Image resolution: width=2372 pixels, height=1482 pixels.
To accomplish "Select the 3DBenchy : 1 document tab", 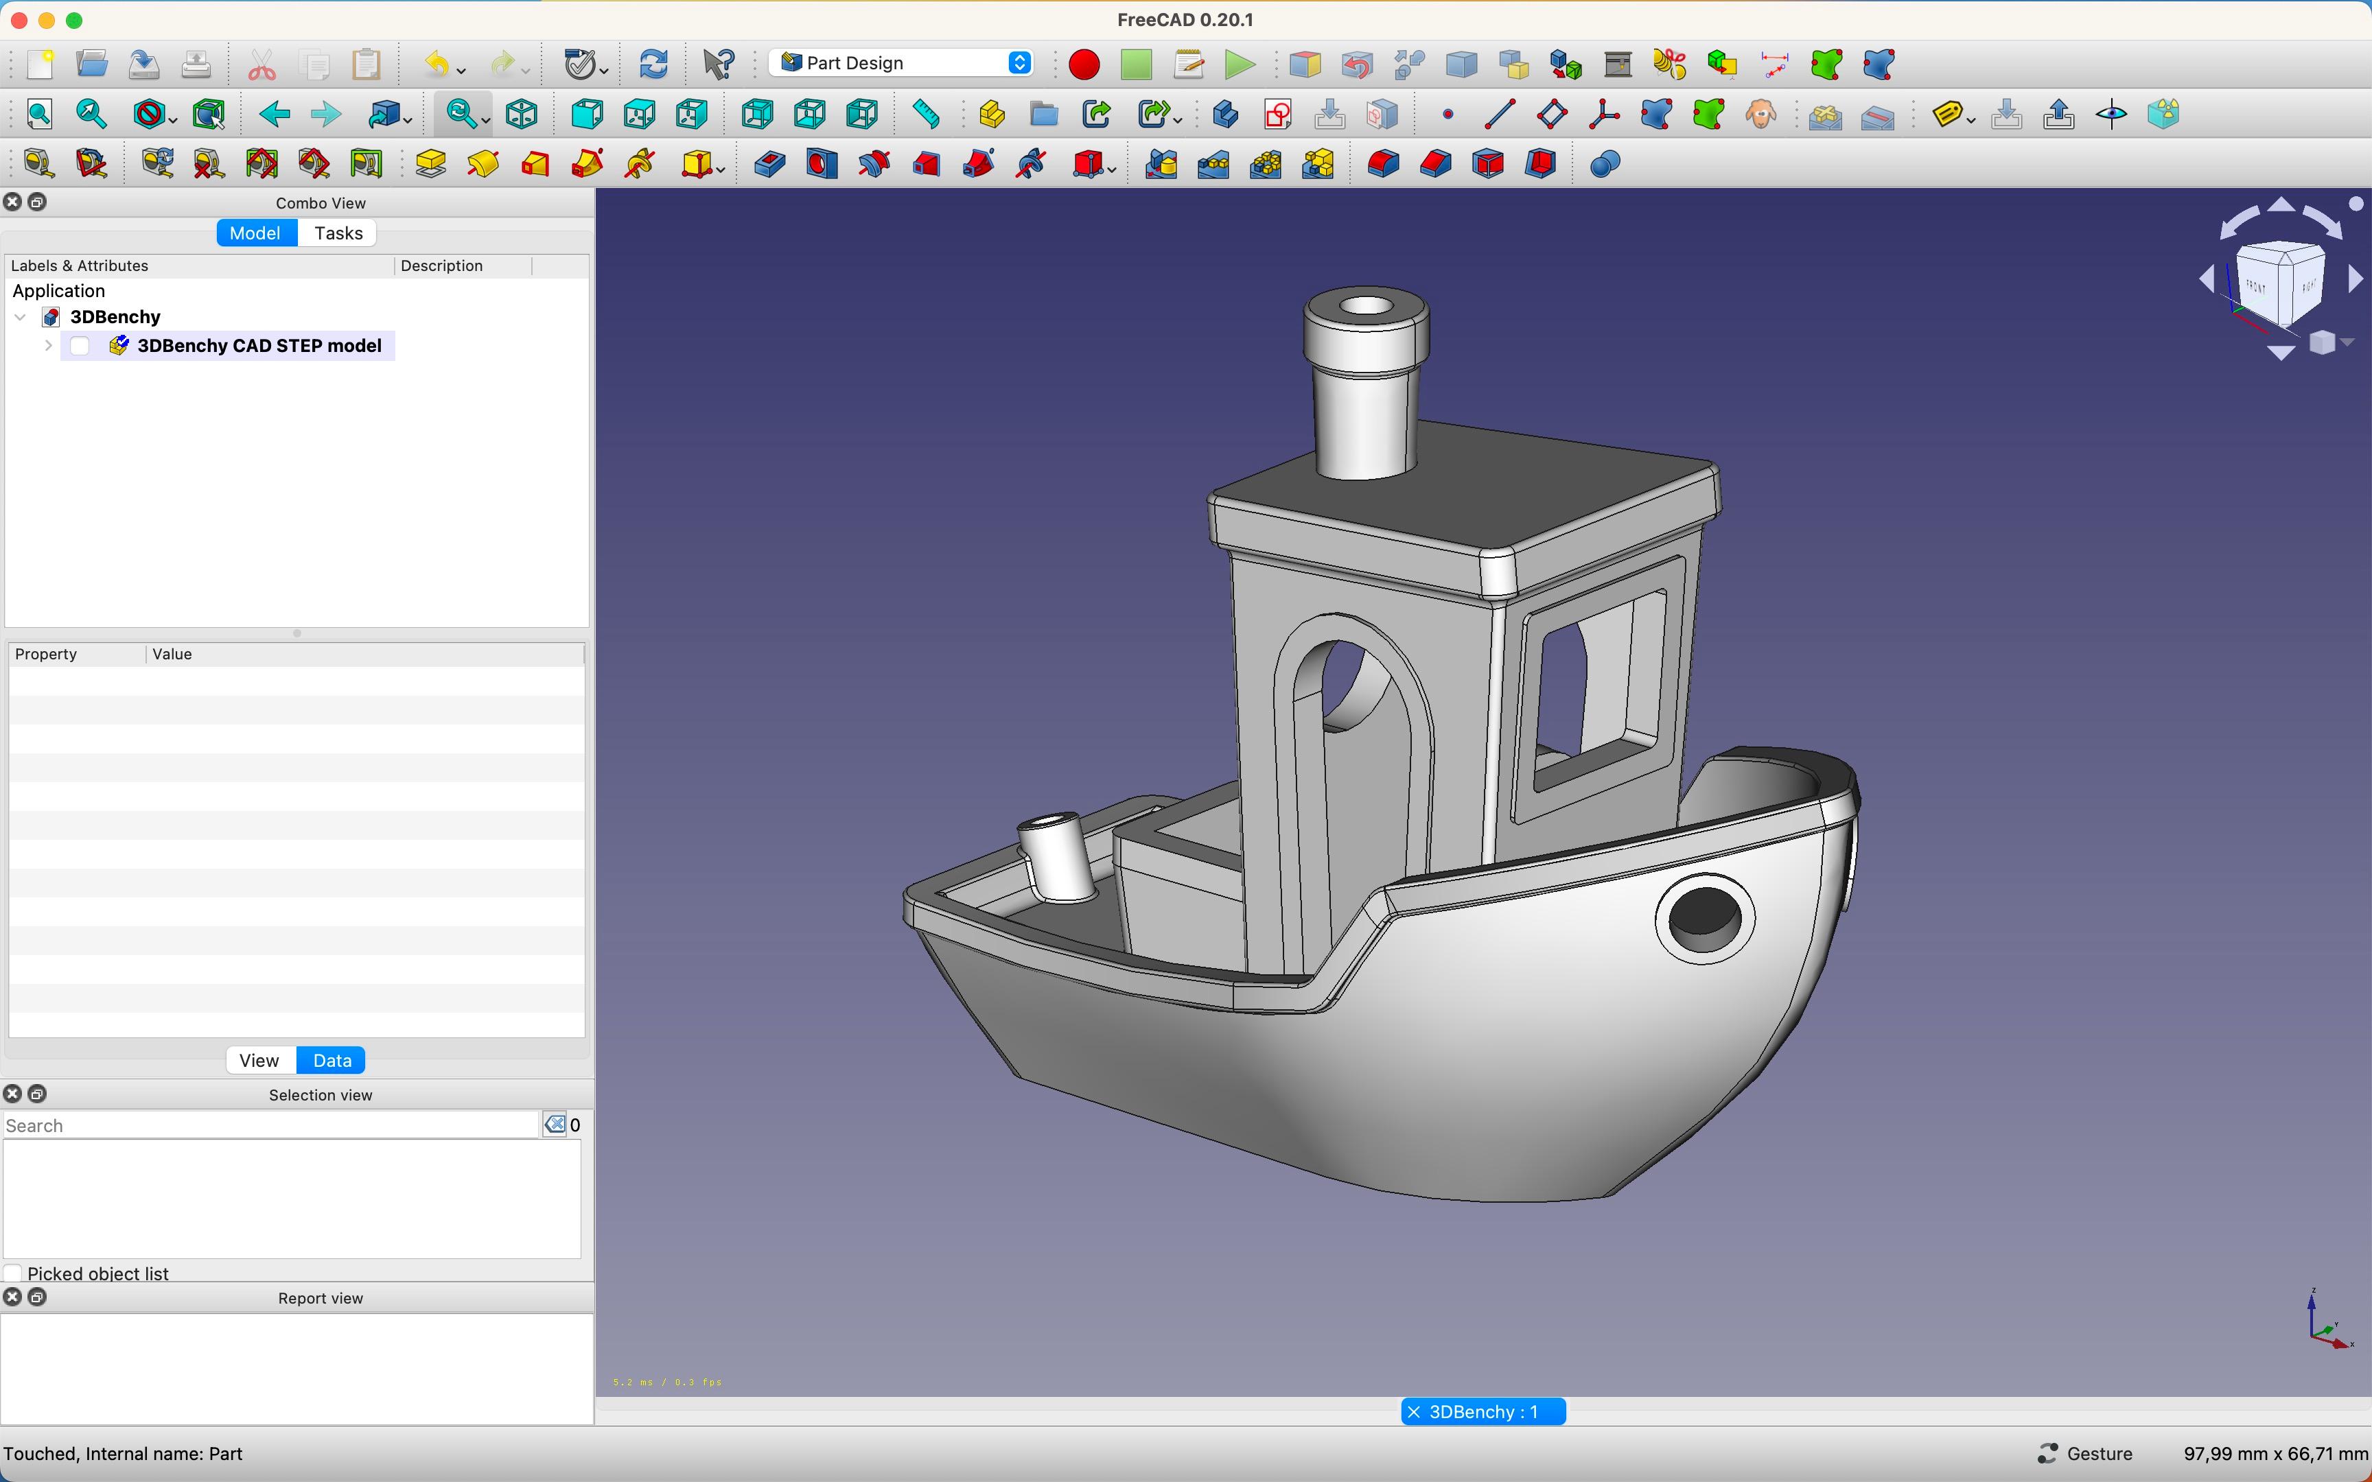I will 1483,1411.
